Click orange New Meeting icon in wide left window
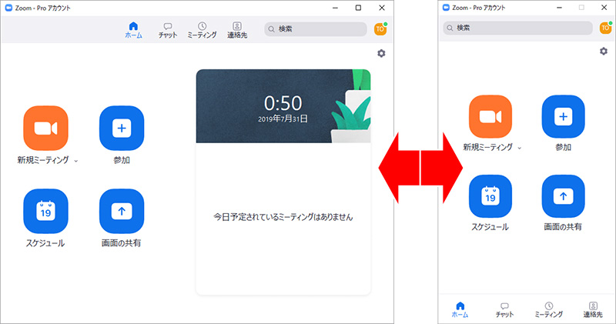616x324 pixels. click(45, 128)
